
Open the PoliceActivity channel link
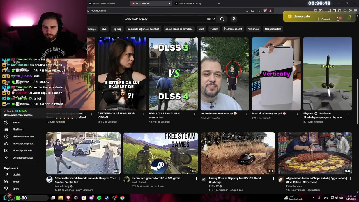[62, 186]
